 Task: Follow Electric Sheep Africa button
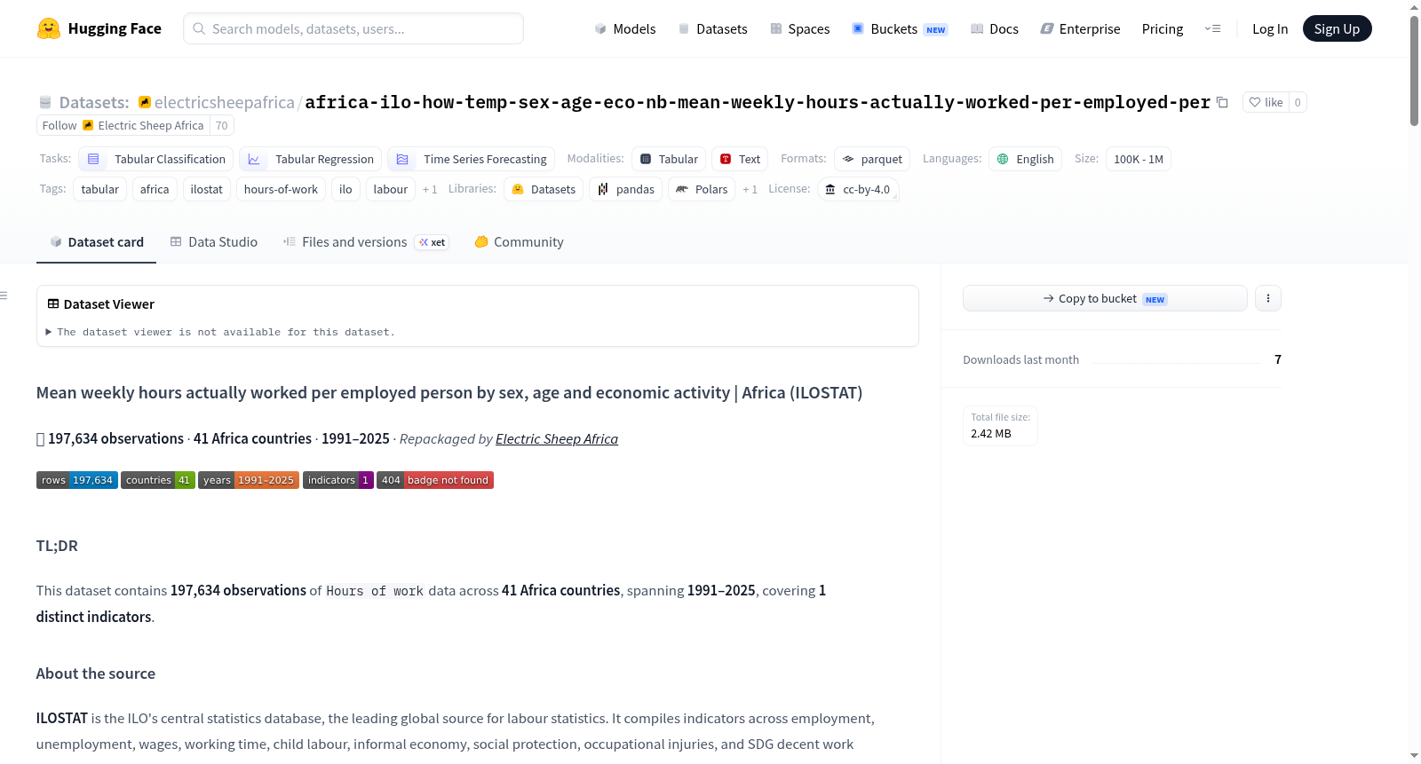[123, 125]
